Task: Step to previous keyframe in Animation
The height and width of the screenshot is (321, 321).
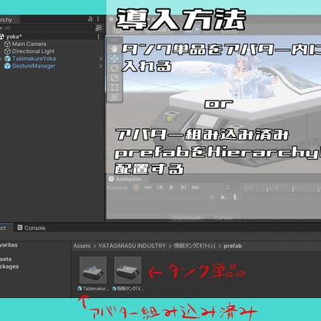Action: (160, 187)
